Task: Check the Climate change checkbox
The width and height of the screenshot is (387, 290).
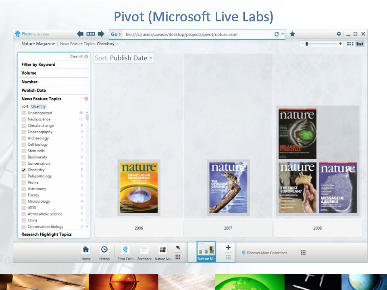Action: click(x=24, y=126)
